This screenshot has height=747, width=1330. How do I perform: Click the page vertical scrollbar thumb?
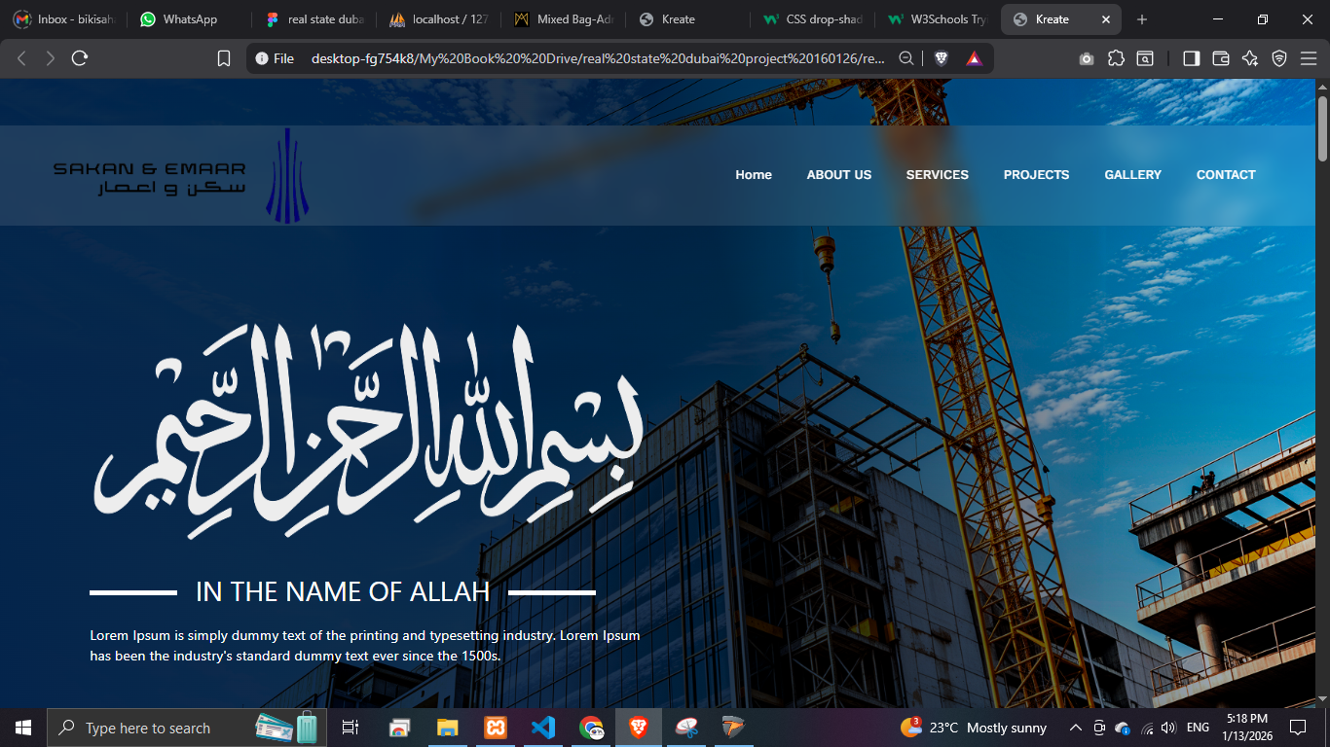coord(1322,128)
